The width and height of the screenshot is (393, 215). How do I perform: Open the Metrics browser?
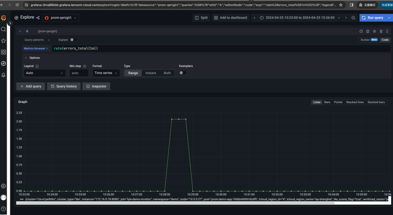[x=36, y=48]
